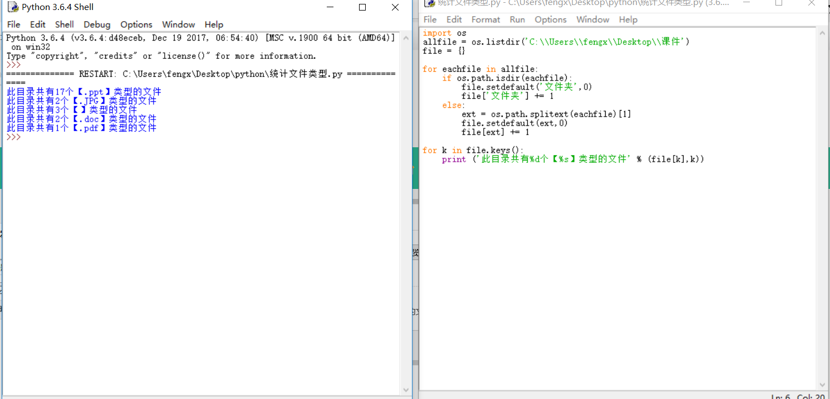
Task: Open File menu in the Python Shell
Action: pos(13,24)
